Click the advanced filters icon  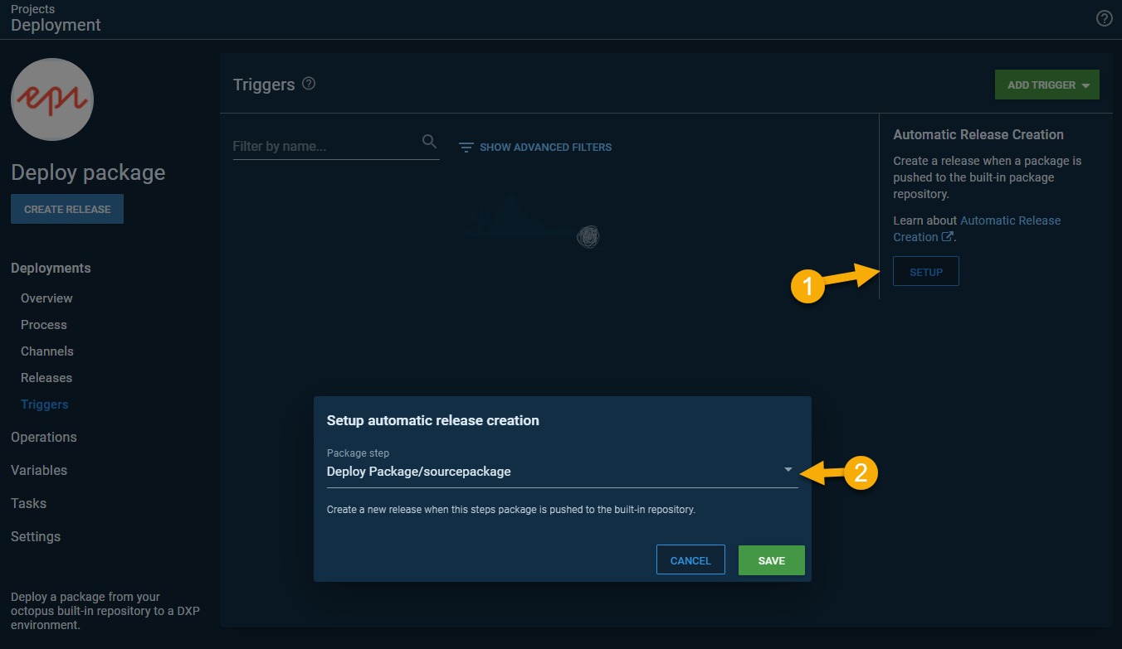(466, 148)
